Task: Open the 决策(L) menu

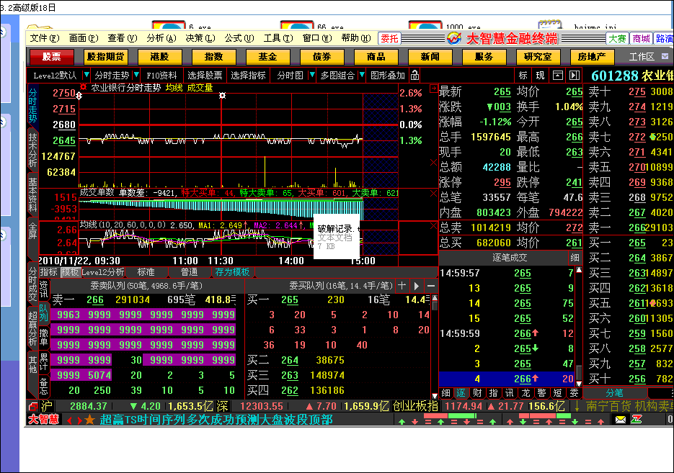Action: 200,38
